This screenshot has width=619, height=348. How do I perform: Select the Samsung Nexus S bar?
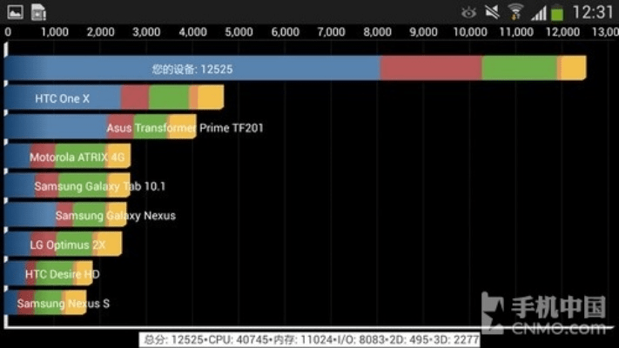coord(45,303)
